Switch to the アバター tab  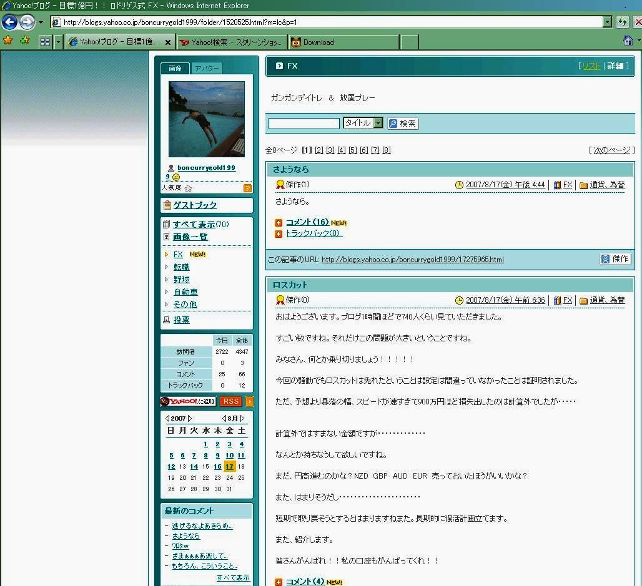(x=206, y=69)
